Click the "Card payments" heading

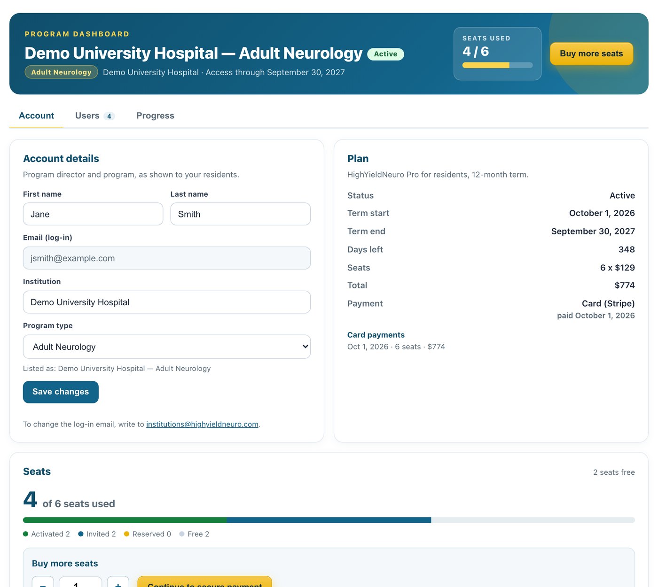(x=376, y=335)
